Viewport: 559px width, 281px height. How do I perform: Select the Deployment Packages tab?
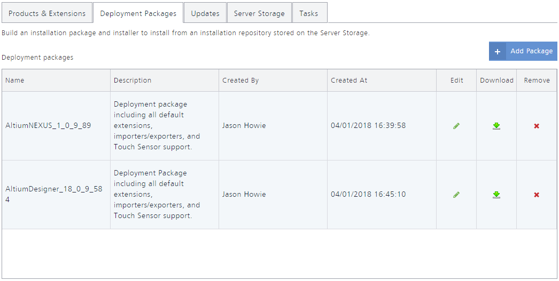(138, 13)
